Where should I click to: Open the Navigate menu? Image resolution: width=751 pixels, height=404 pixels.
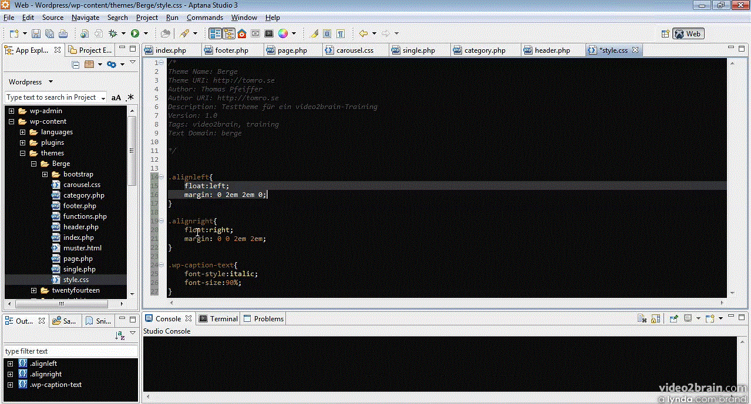(85, 18)
